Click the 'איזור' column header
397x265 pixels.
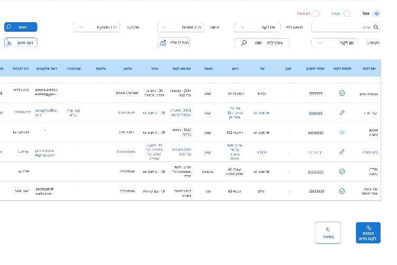tap(154, 69)
